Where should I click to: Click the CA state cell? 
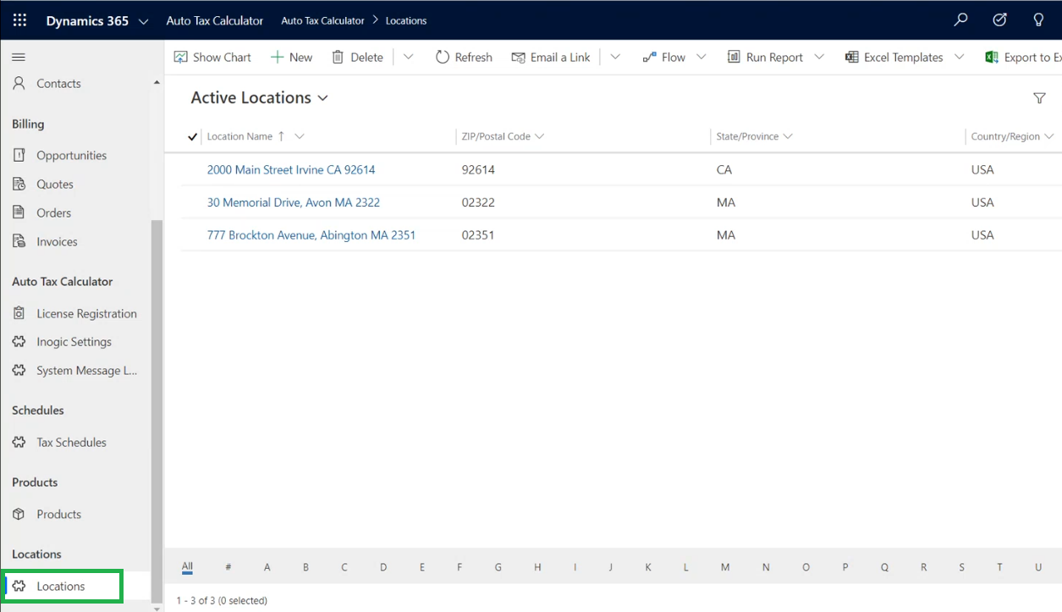click(724, 169)
